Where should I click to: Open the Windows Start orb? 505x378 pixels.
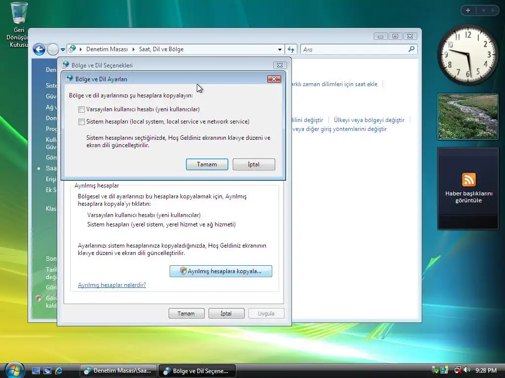pyautogui.click(x=14, y=370)
